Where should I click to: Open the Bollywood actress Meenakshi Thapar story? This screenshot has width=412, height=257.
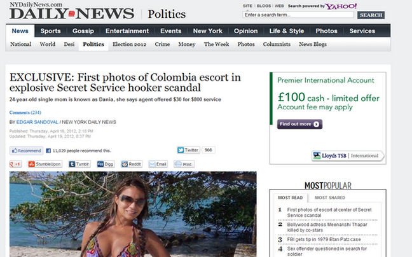[x=327, y=227]
